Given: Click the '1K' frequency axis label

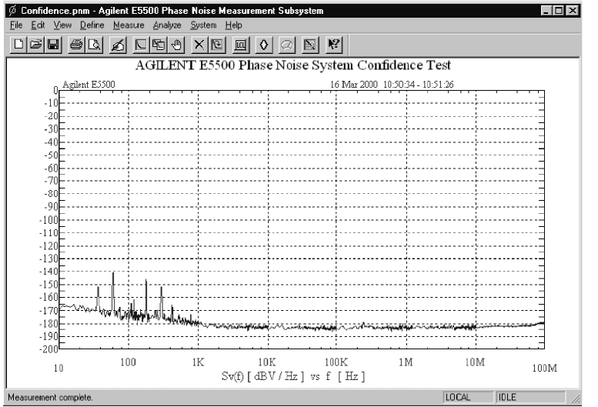Looking at the screenshot, I should [198, 362].
